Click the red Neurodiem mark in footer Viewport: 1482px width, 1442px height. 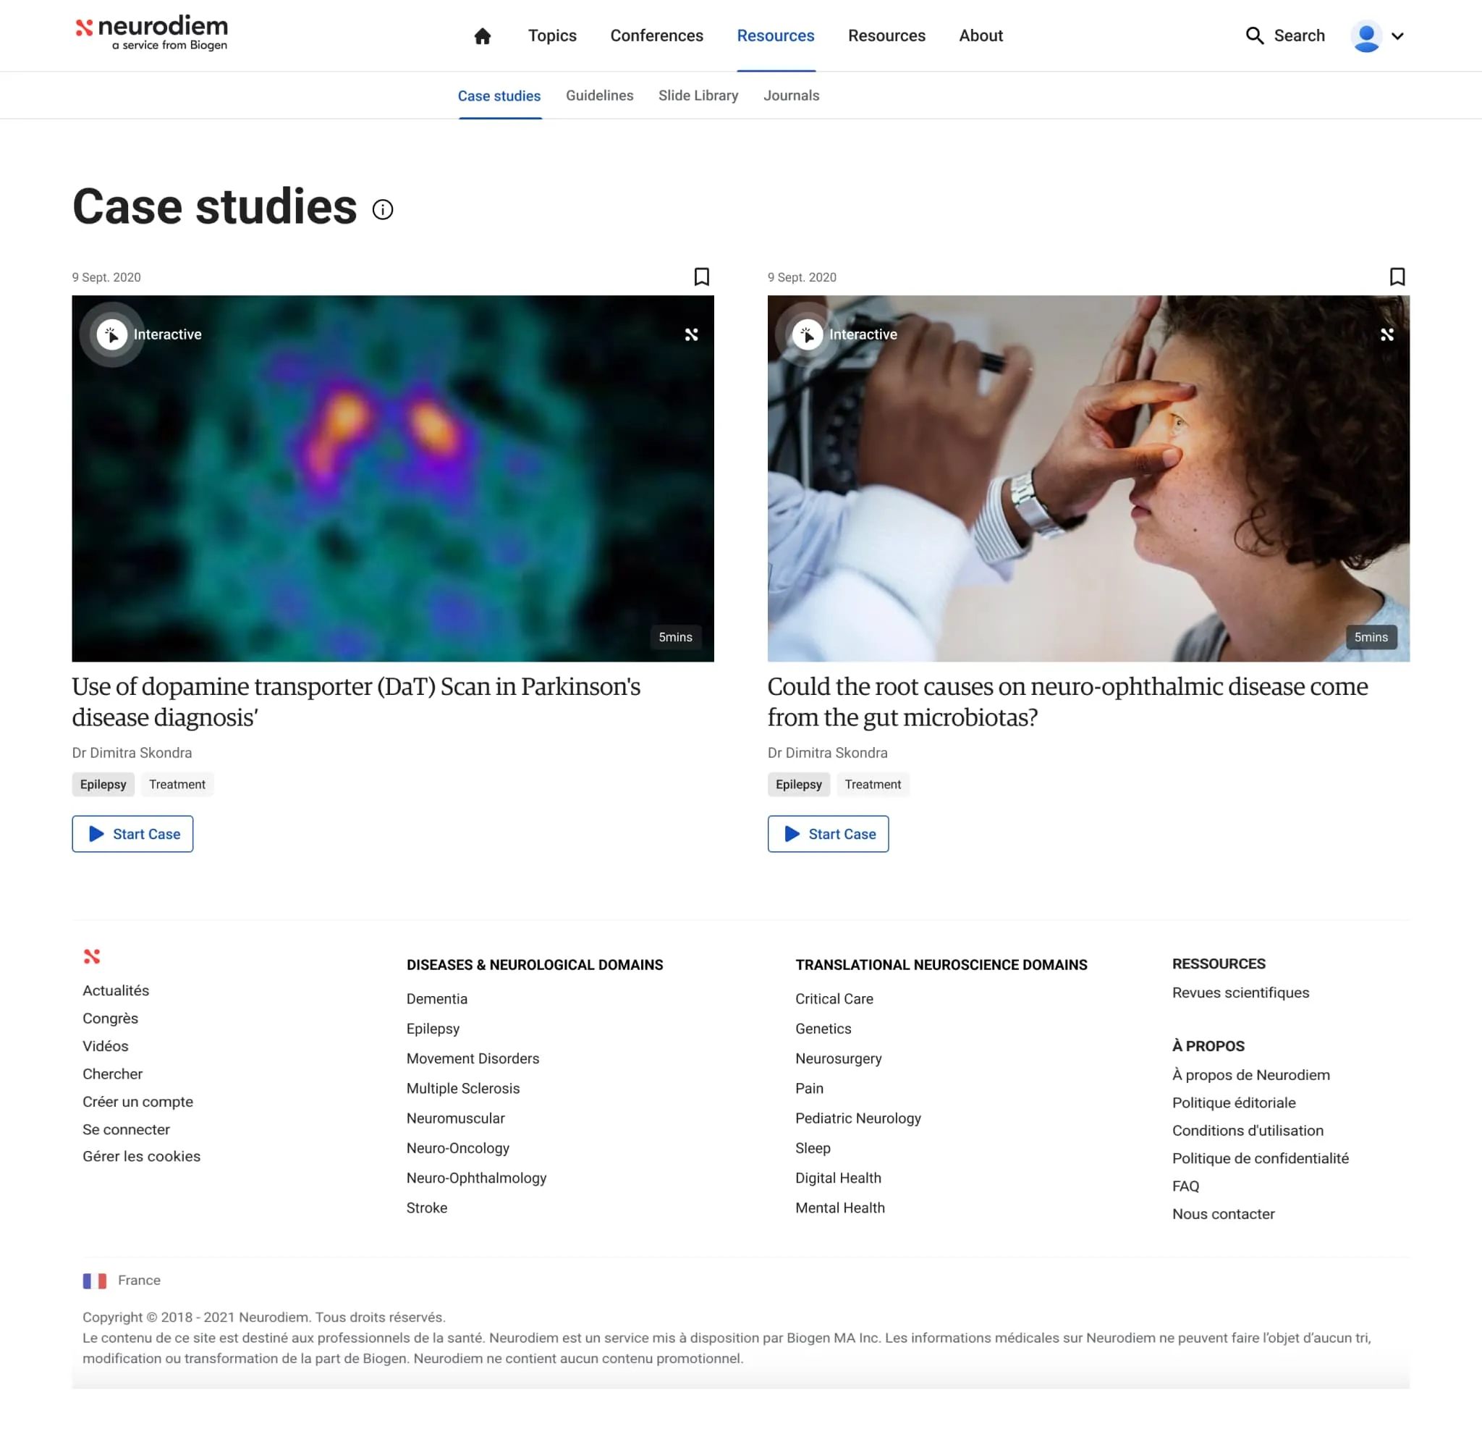(92, 956)
